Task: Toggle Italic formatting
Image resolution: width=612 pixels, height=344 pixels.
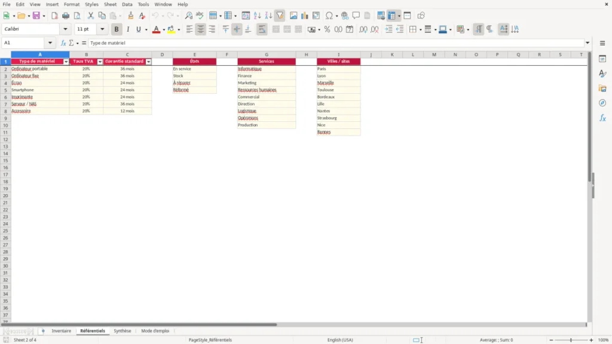Action: [128, 29]
